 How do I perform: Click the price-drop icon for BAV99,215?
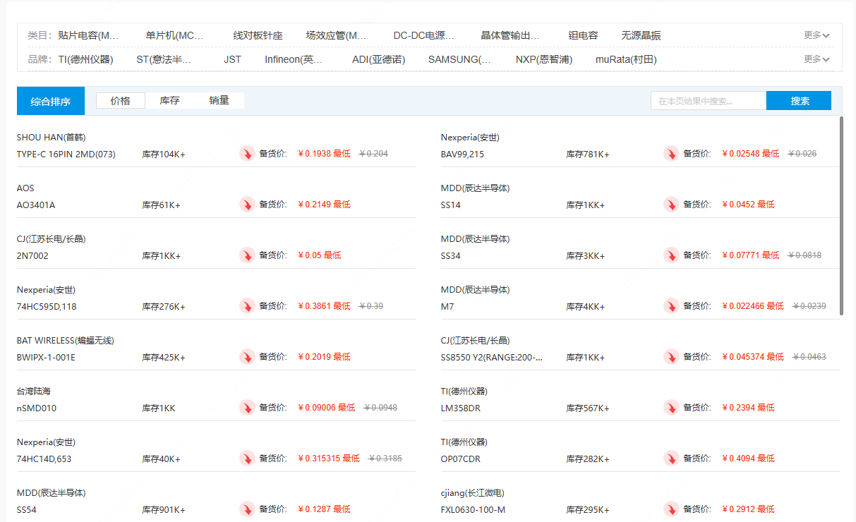click(x=671, y=154)
